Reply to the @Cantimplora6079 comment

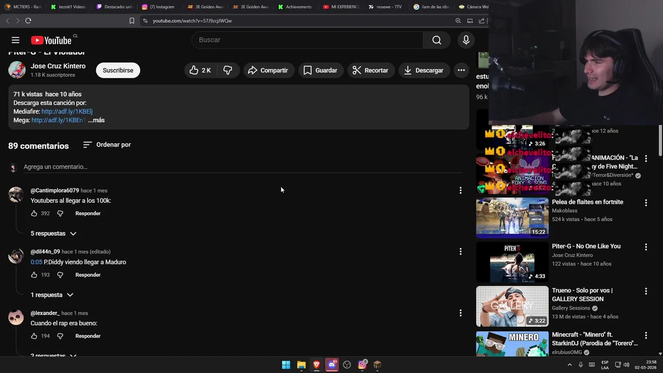[x=88, y=213]
